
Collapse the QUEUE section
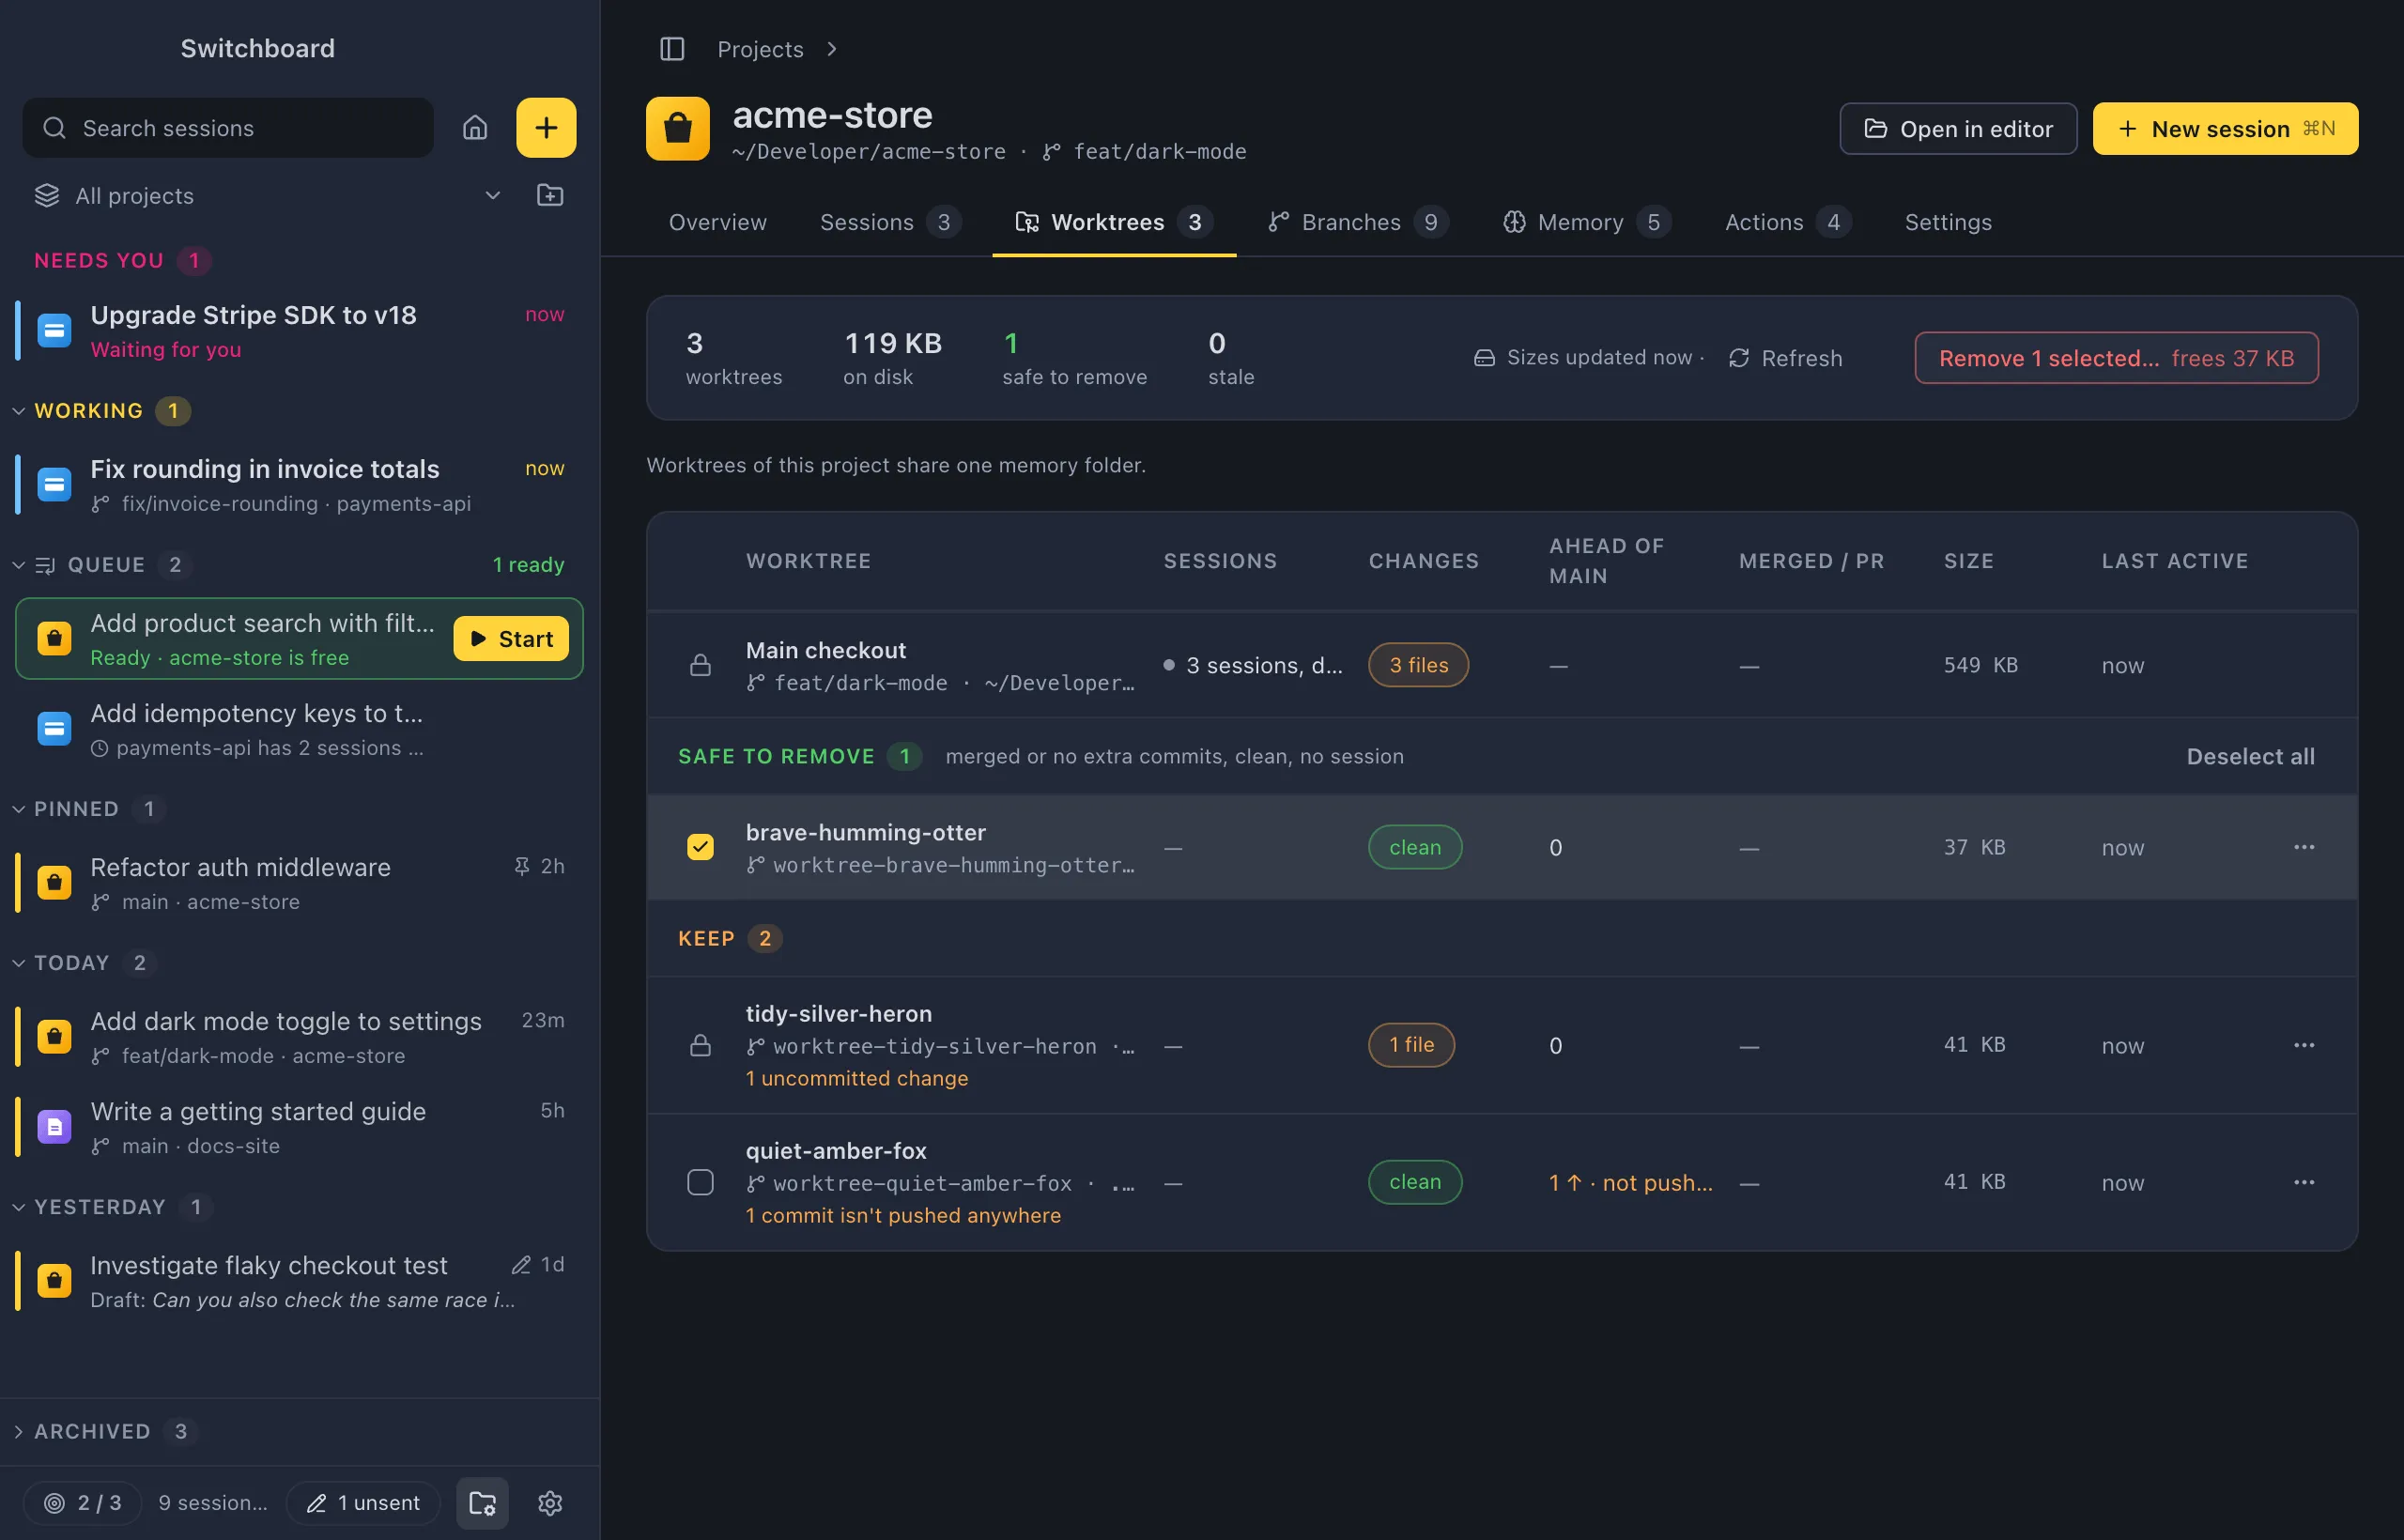tap(19, 565)
